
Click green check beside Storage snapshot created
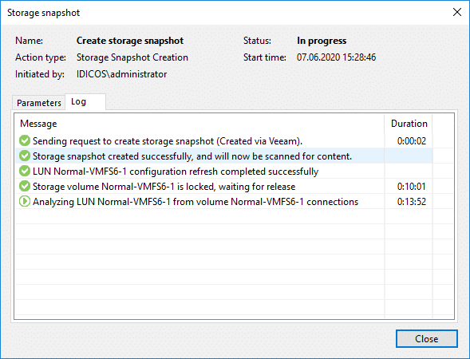(x=25, y=156)
